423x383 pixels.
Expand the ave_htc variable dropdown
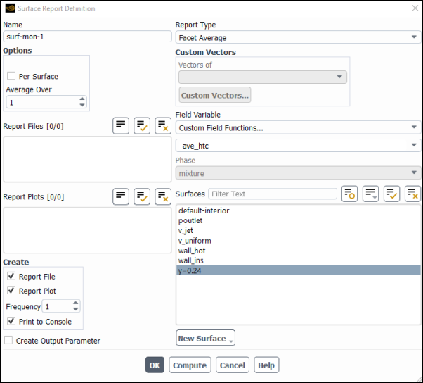point(298,146)
